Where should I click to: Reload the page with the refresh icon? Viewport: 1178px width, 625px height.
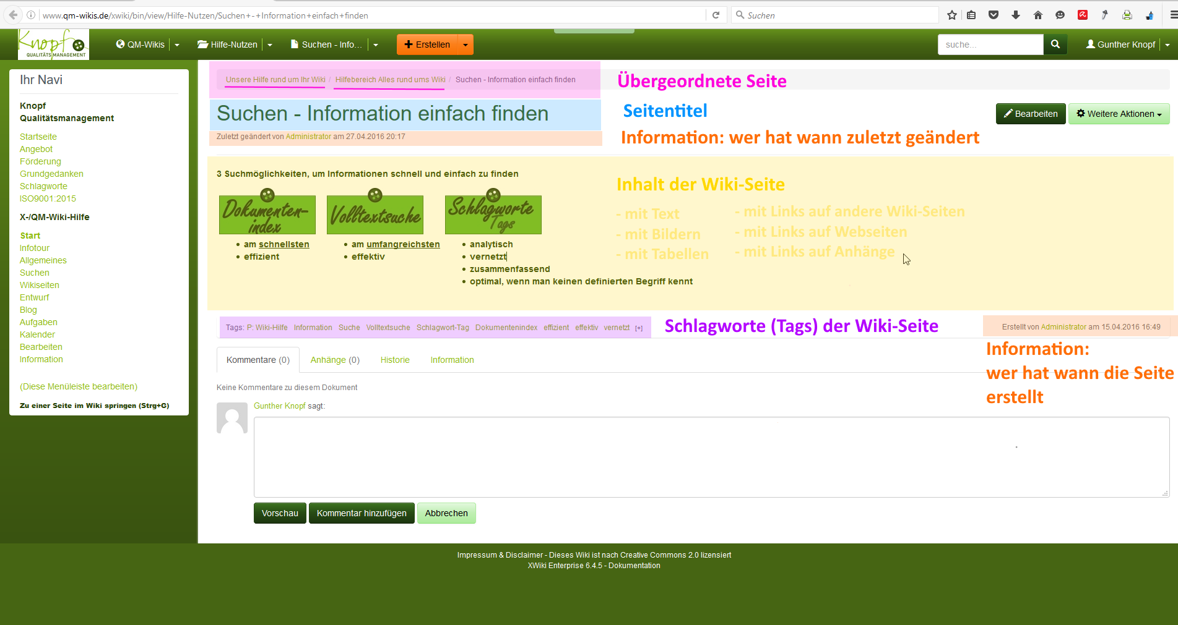716,15
